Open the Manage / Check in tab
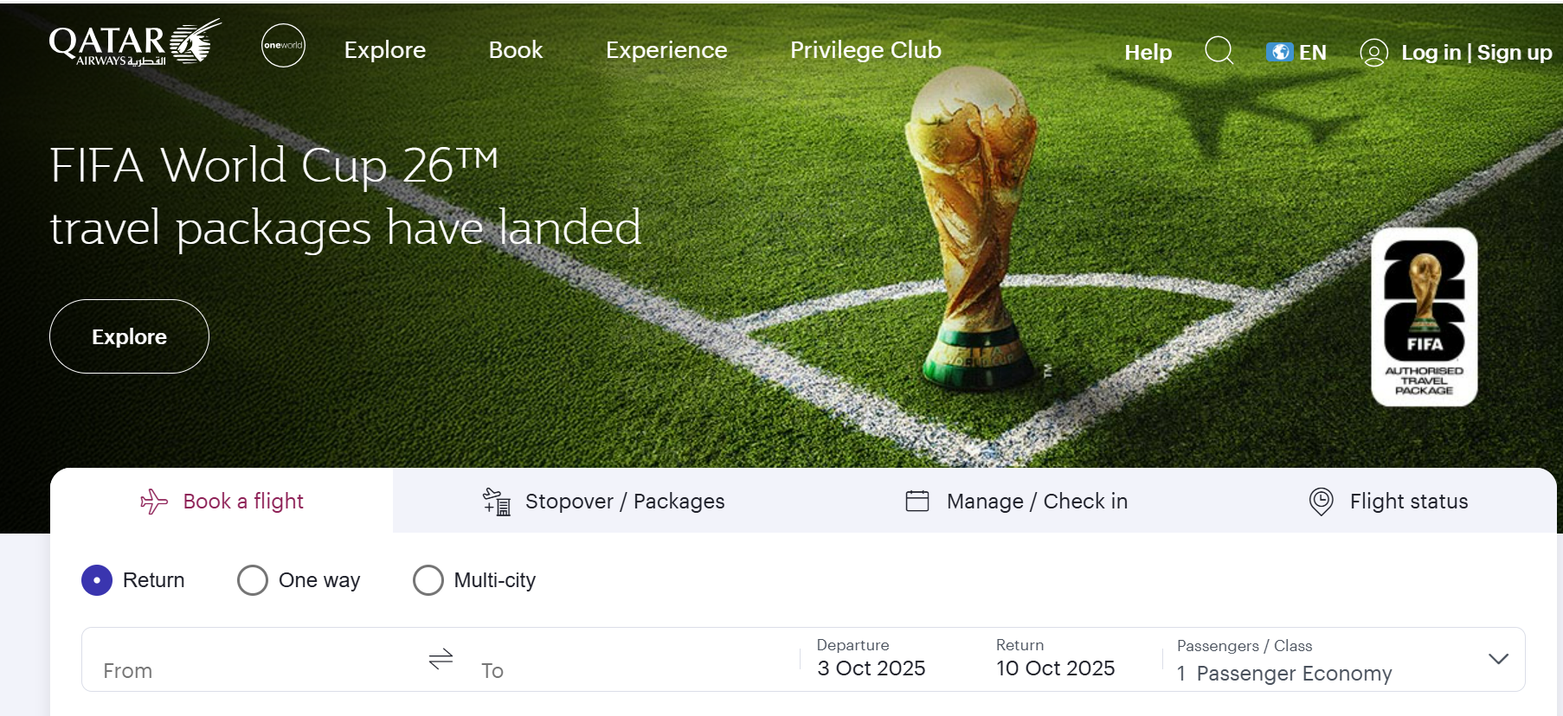The width and height of the screenshot is (1563, 716). [x=1016, y=502]
